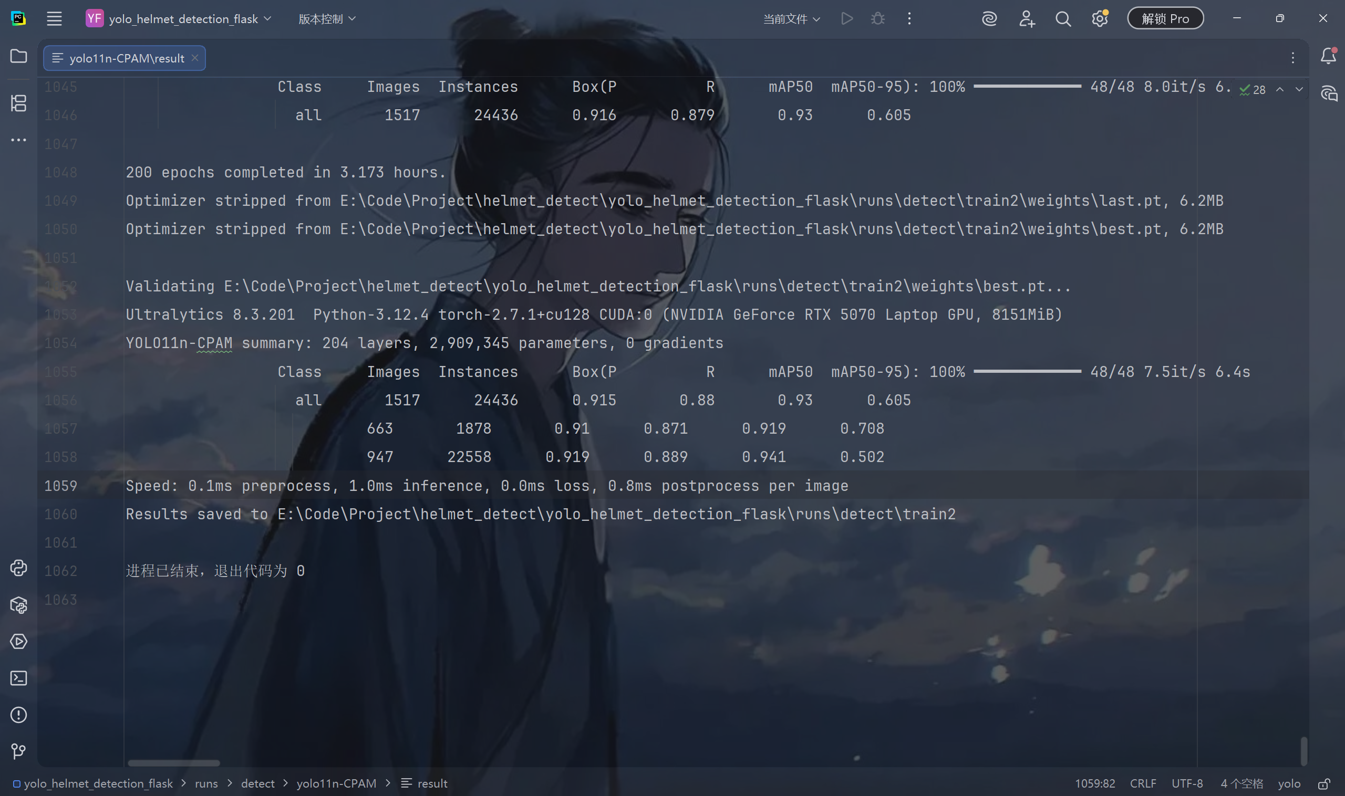Click the "Speed: 0.1ms preprocess" line
The width and height of the screenshot is (1345, 796).
(487, 486)
